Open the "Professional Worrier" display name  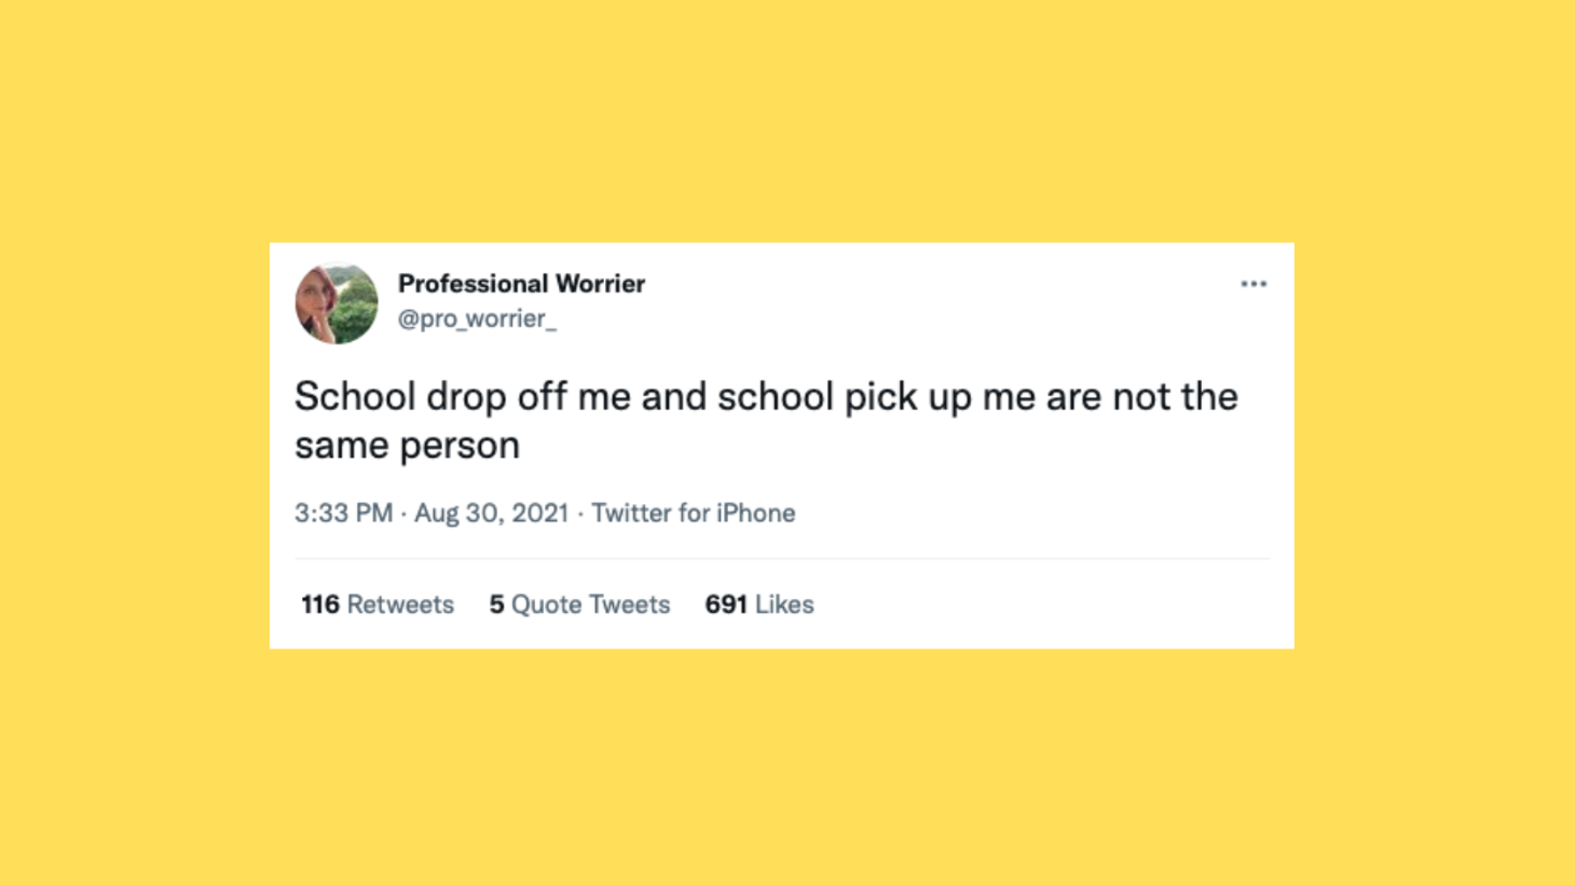(x=521, y=284)
